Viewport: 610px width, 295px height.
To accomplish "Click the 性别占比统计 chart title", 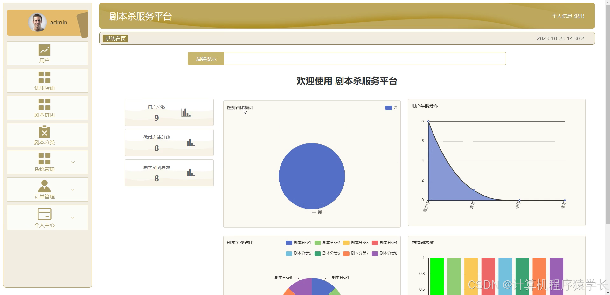I will click(x=240, y=108).
